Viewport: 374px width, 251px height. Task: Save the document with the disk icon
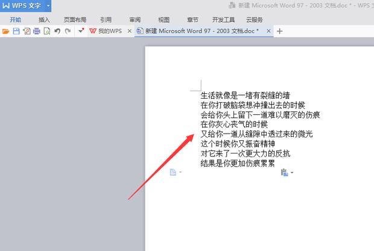[x=16, y=31]
